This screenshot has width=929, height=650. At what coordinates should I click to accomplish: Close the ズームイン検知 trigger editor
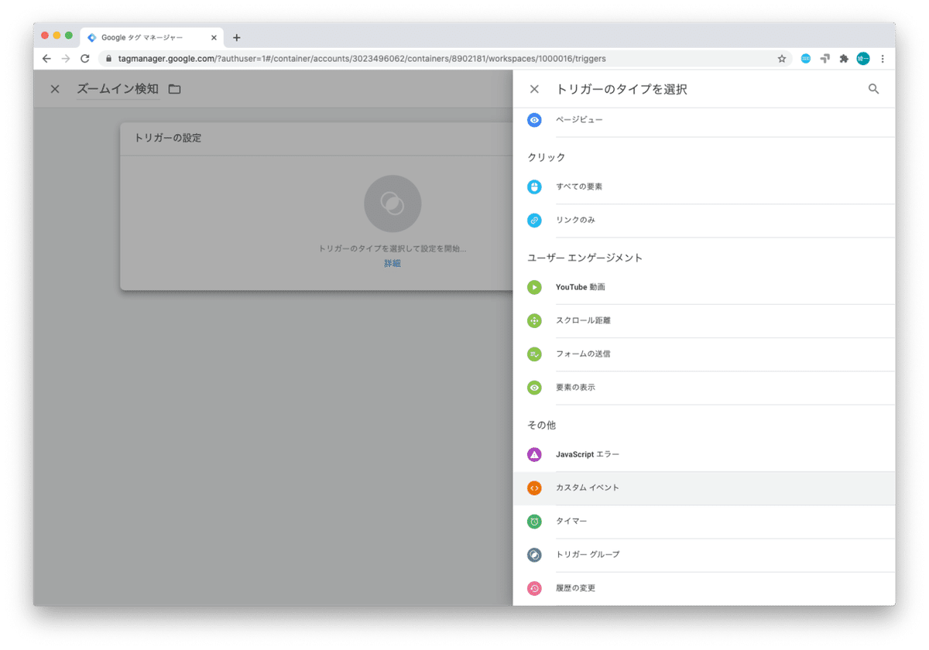(55, 89)
